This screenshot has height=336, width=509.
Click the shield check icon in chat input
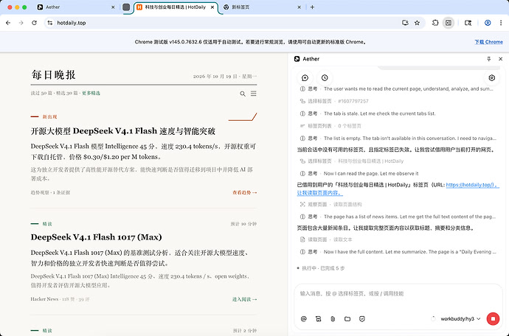362,319
